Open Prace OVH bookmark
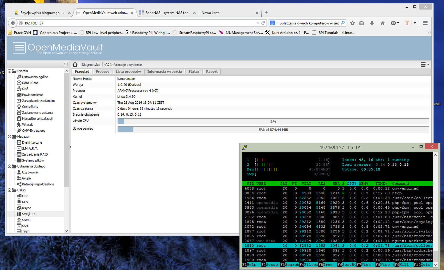Screen dimensions: 444x270 19,32
